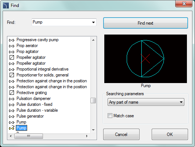Click the horizontal scrollbar right arrow
Image resolution: width=195 pixels, height=147 pixels.
point(87,136)
